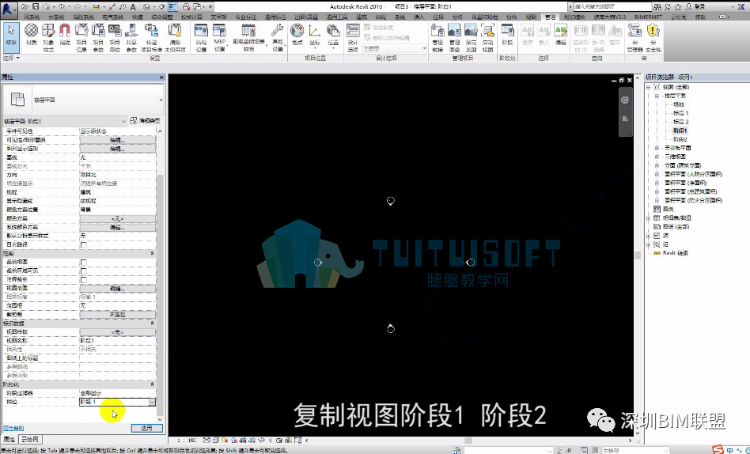Open the Materials (材质) tool

tap(32, 37)
